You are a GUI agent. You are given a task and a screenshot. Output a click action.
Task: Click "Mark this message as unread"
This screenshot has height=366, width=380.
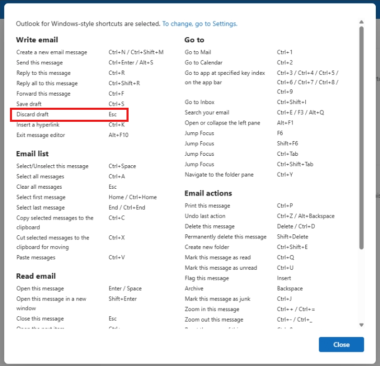click(221, 268)
